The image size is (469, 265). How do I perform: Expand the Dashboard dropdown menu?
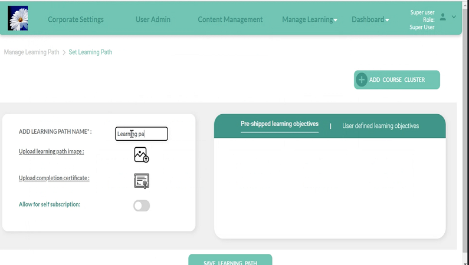[370, 19]
